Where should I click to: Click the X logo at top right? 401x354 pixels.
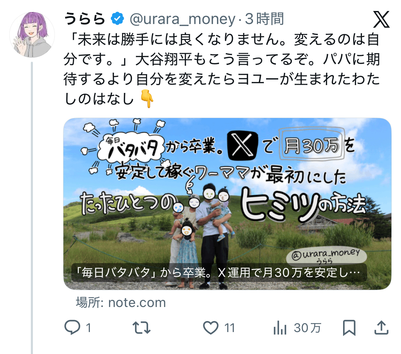pyautogui.click(x=381, y=20)
